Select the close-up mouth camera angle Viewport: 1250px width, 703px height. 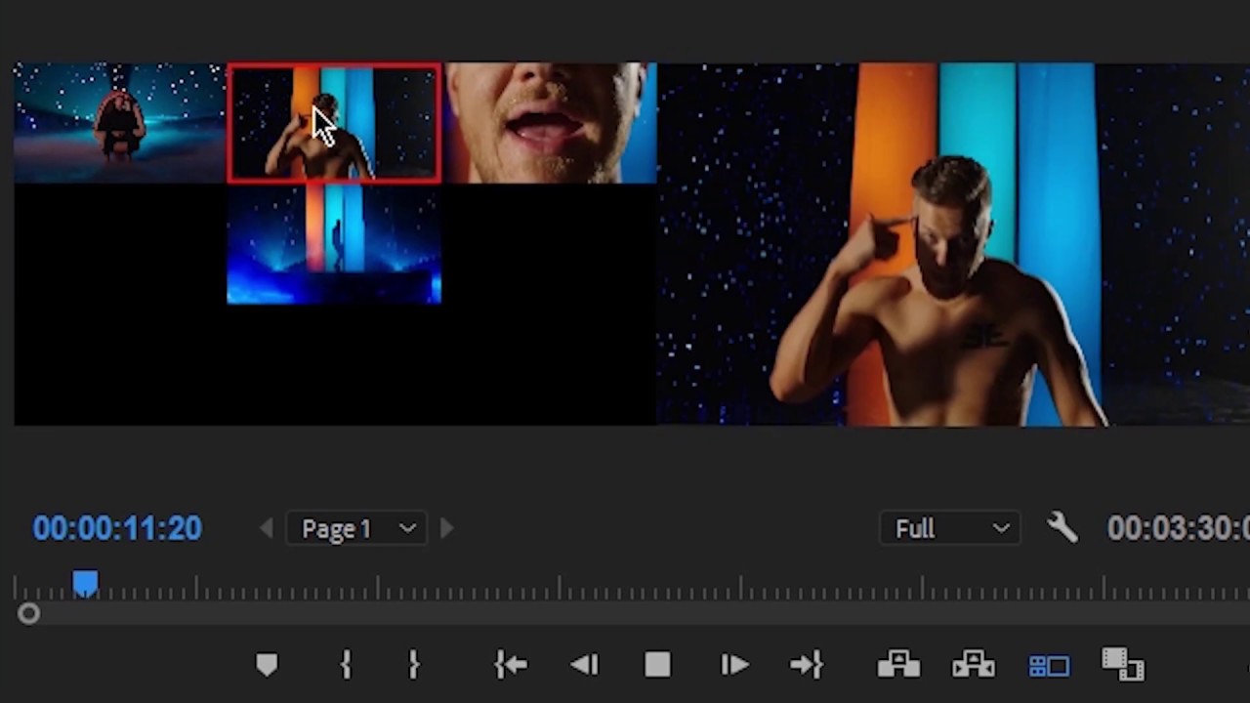coord(550,123)
